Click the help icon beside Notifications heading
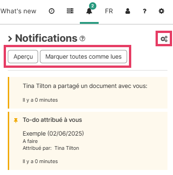The width and height of the screenshot is (173, 175). (82, 38)
